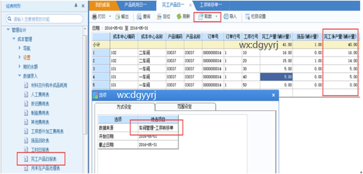Close the 经典树形 side panel
363x174 pixels.
click(x=83, y=6)
